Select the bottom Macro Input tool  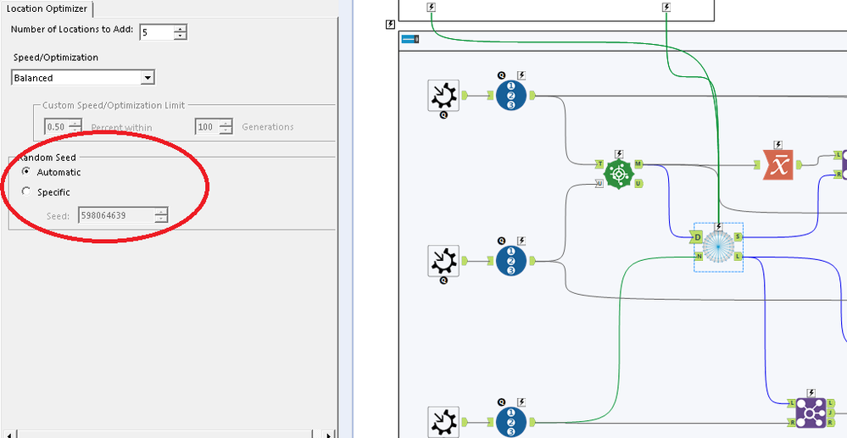click(443, 423)
